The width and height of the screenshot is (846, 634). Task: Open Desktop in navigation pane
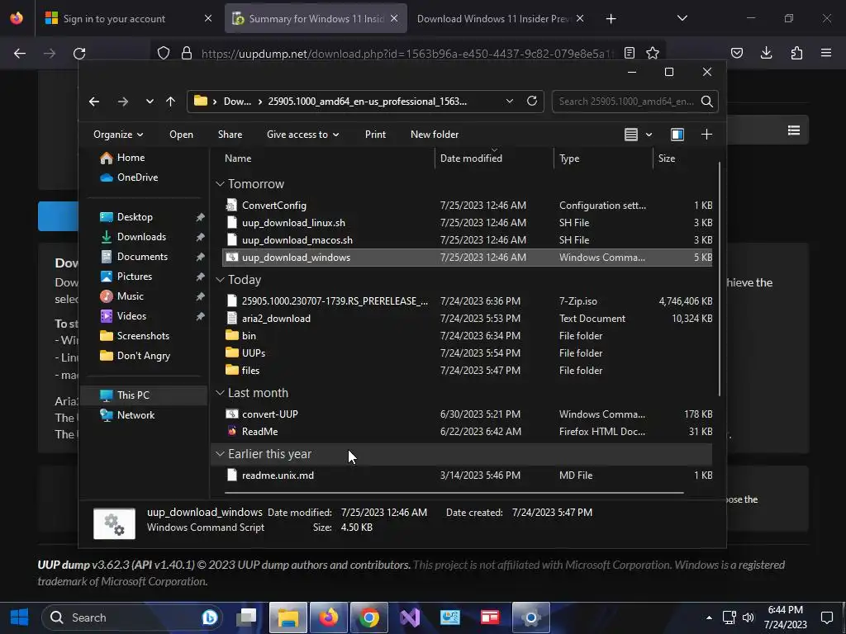pyautogui.click(x=135, y=217)
